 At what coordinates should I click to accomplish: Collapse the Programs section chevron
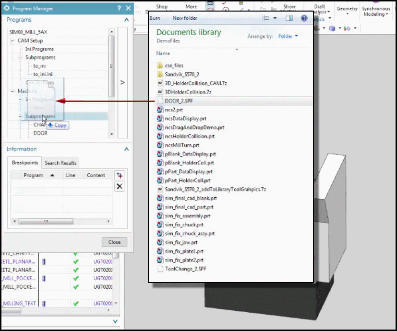[126, 20]
